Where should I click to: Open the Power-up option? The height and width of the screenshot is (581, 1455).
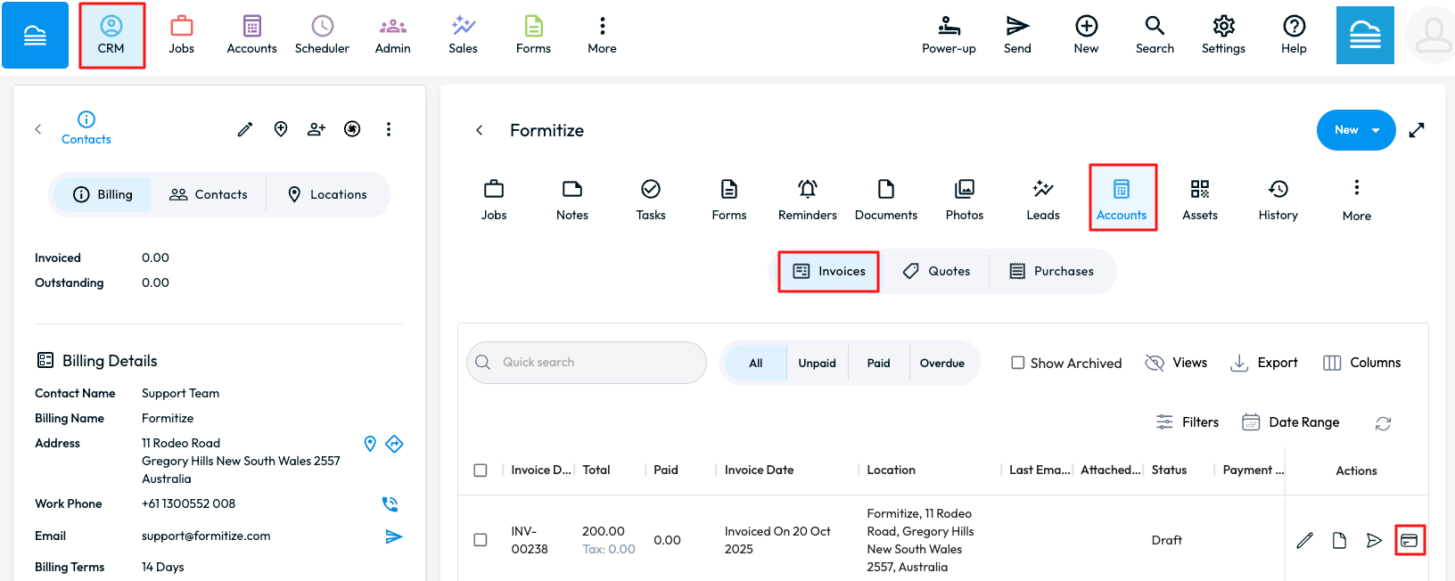pos(949,36)
